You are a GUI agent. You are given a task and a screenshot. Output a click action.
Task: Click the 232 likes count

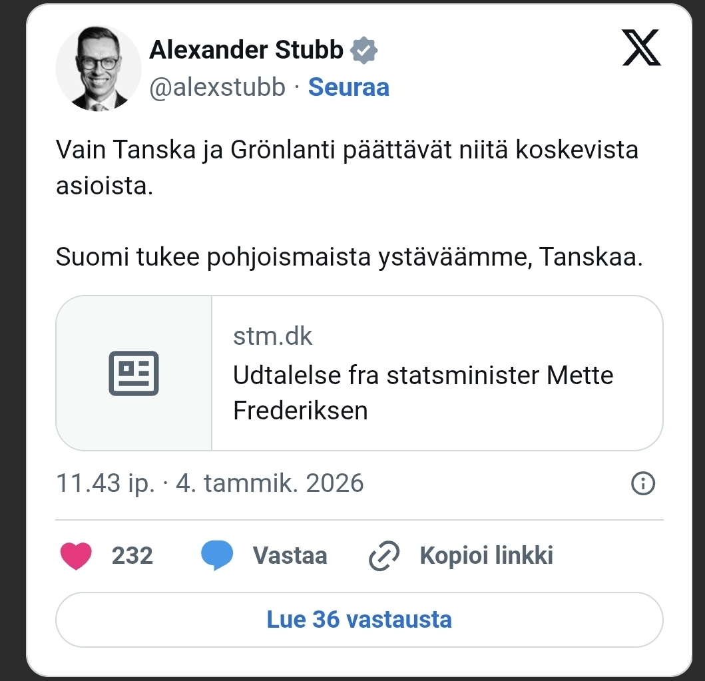pos(132,555)
